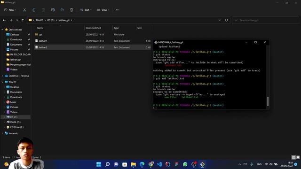
Task: Open recent locations dropdown arrow
Action: click(17, 20)
